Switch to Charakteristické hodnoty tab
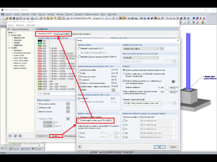The width and height of the screenshot is (217, 162). pos(81,34)
